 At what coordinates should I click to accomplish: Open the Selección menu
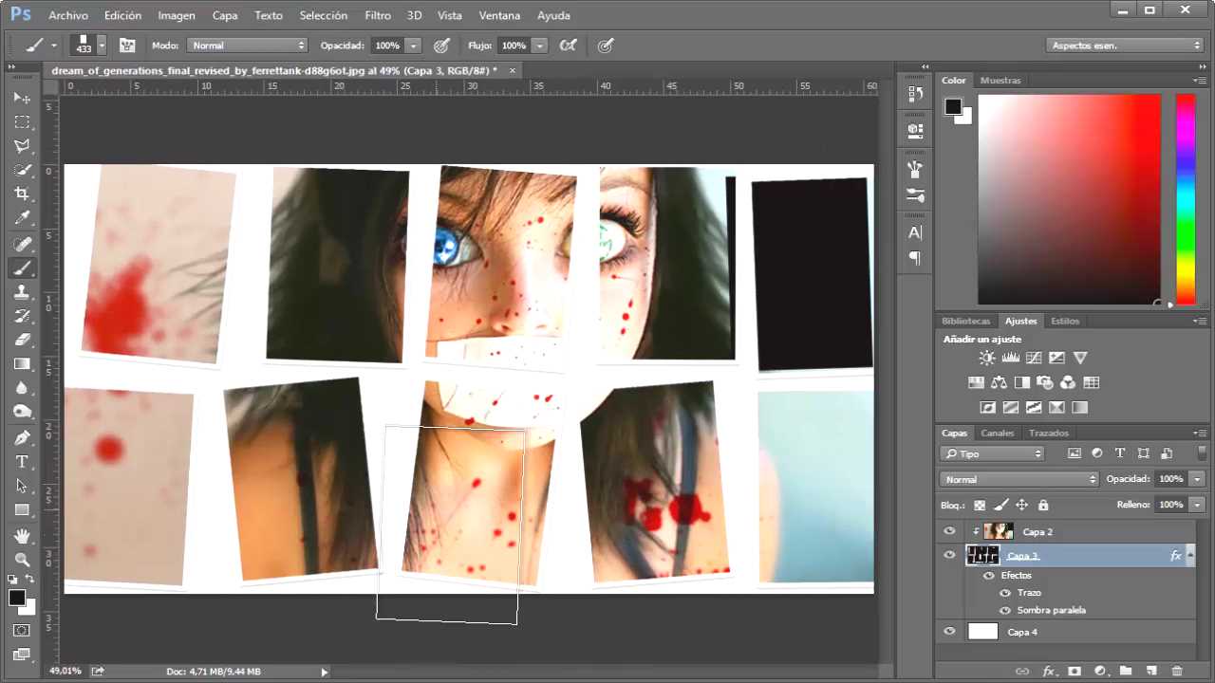[x=324, y=15]
